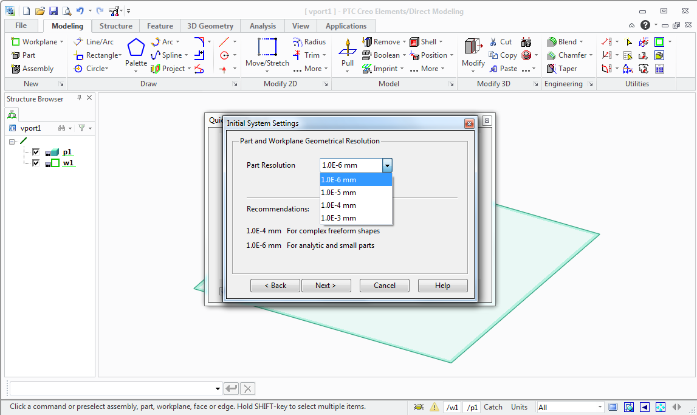697x415 pixels.
Task: Click the bug icon in status bar
Action: (x=418, y=407)
